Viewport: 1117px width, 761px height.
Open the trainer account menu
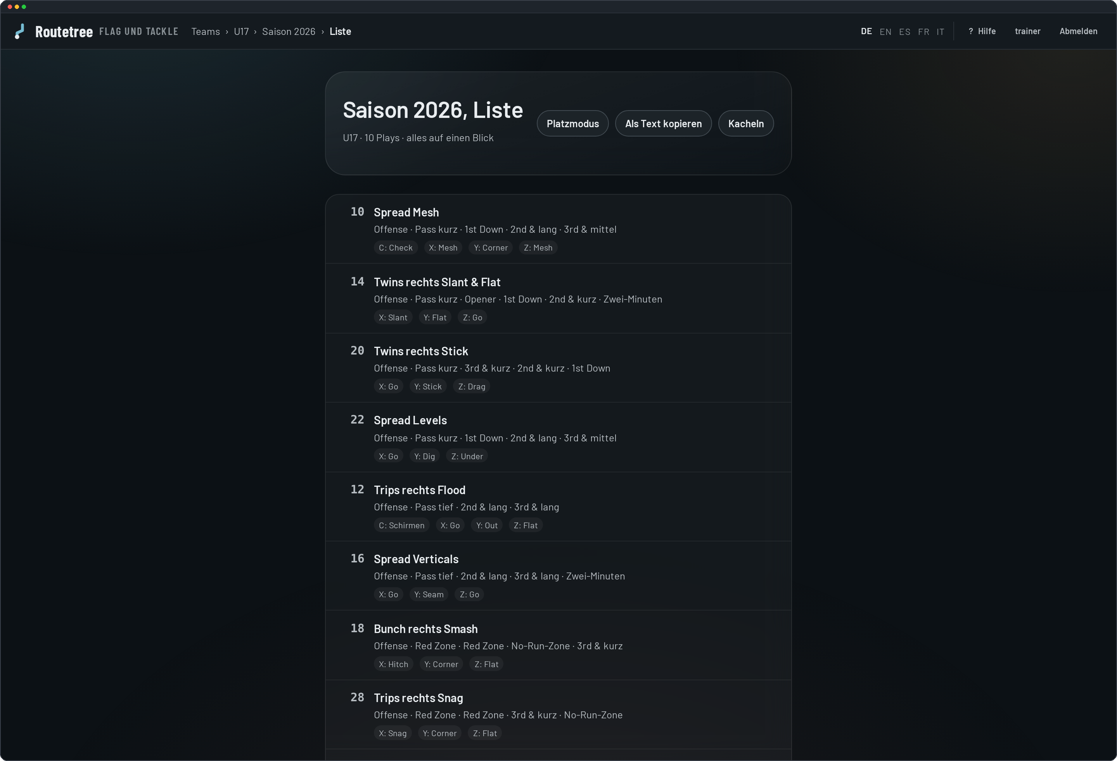coord(1027,31)
